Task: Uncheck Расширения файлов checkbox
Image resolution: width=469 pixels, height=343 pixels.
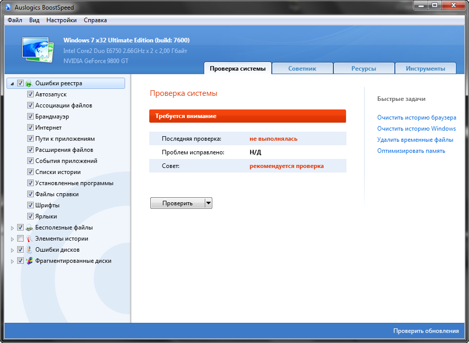Action: tap(30, 150)
